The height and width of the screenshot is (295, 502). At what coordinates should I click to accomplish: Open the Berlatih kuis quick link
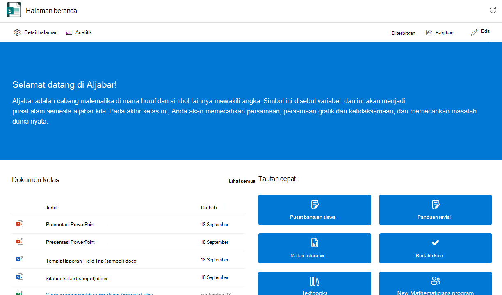click(x=435, y=248)
